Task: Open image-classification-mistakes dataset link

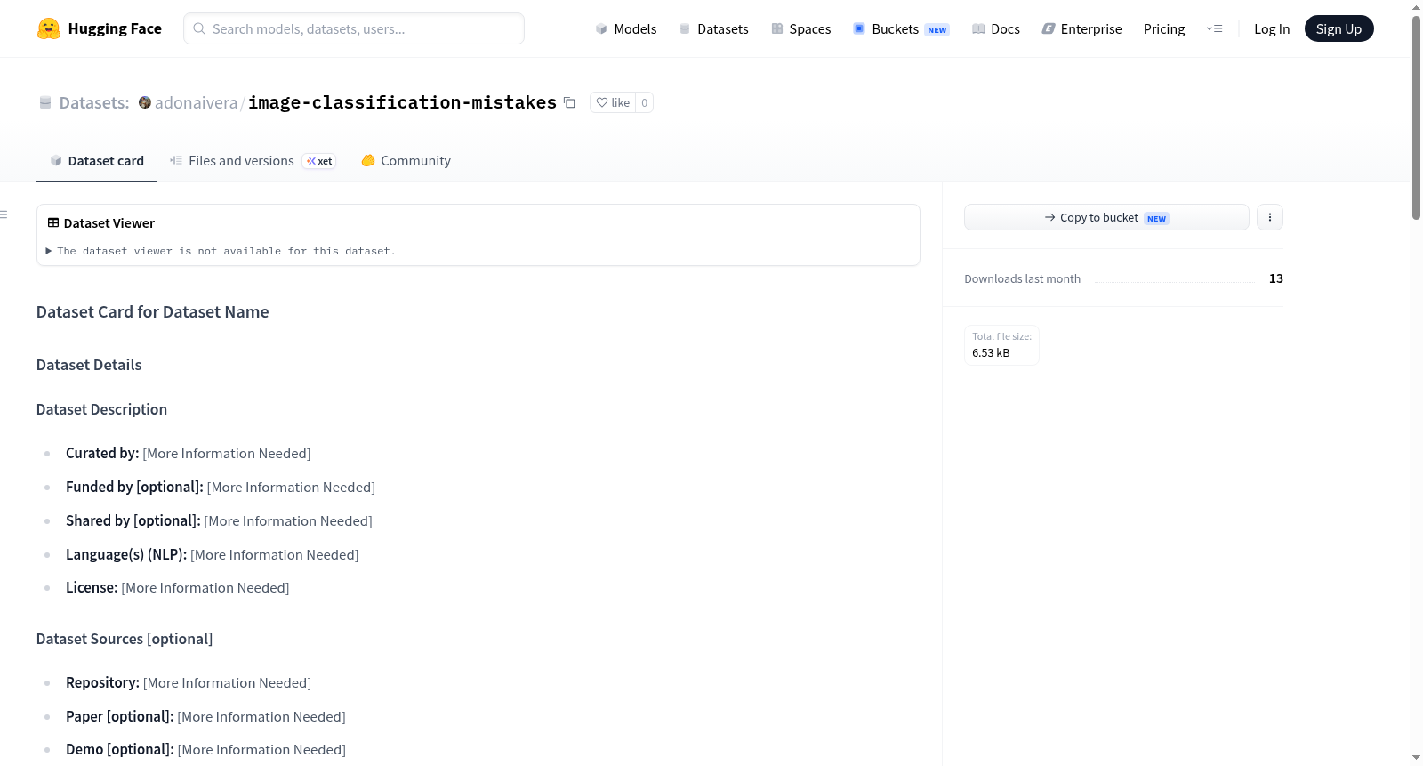Action: pos(402,102)
